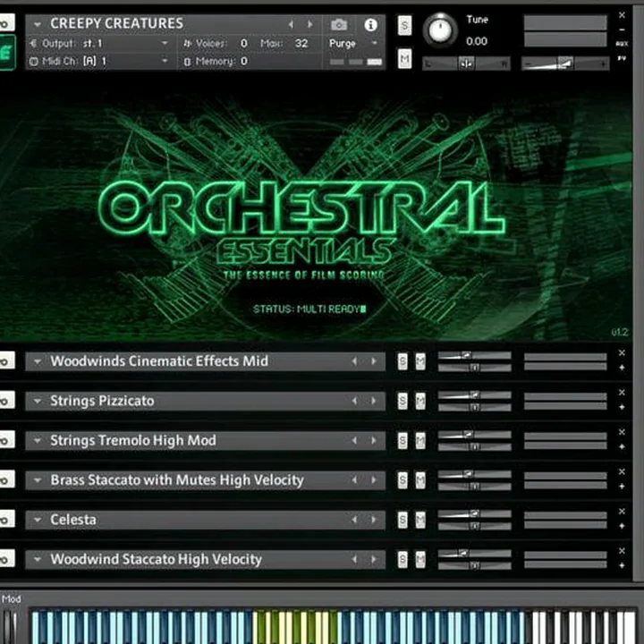Adjust the Tune knob
The image size is (644, 644).
click(440, 30)
